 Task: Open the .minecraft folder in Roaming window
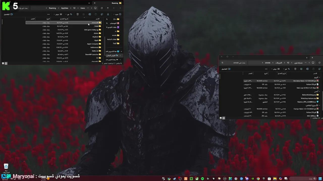(63, 23)
